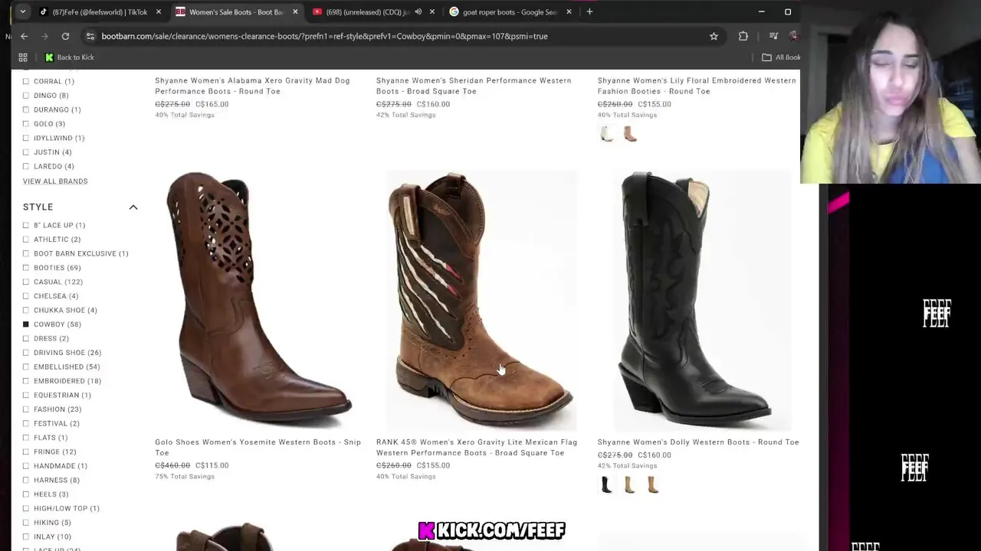
Task: Open Shyanne Lily Floral Embroidered boots link
Action: 696,86
